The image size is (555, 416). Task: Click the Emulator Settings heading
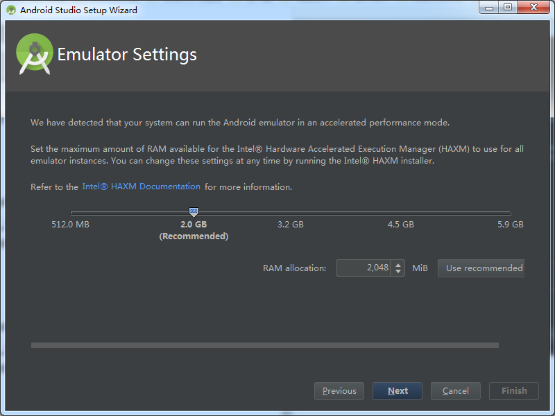click(x=127, y=55)
